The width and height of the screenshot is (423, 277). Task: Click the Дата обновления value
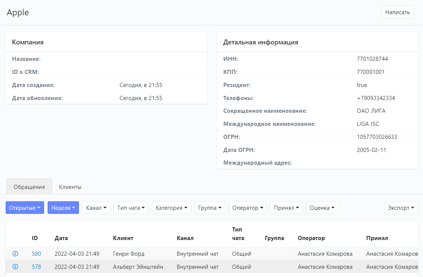point(141,98)
